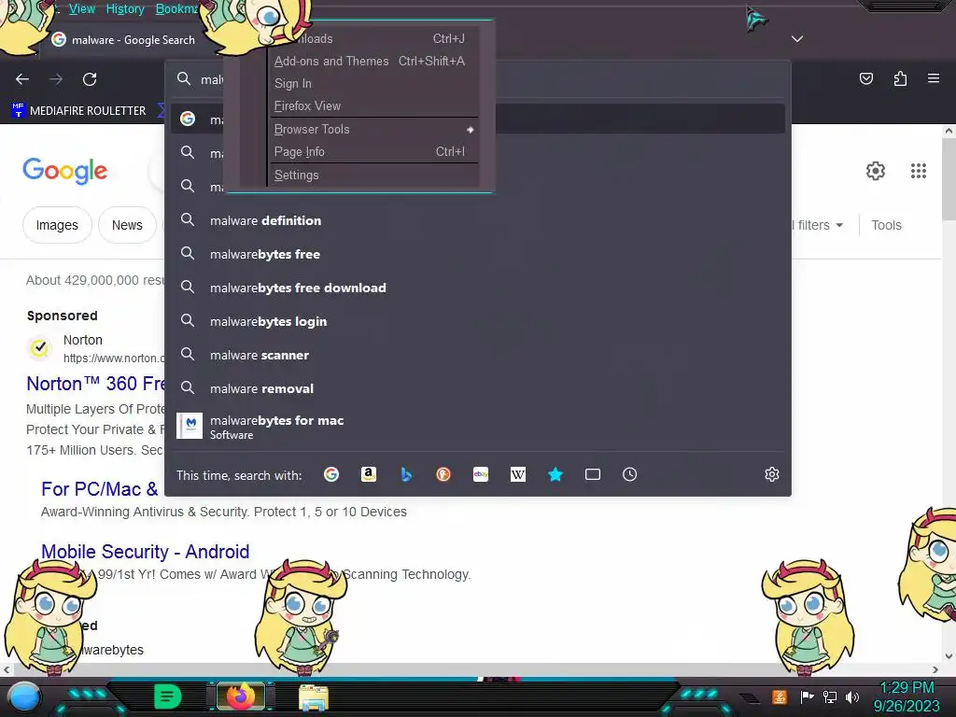The width and height of the screenshot is (956, 717).
Task: Open the Bookmarks menu
Action: (176, 8)
